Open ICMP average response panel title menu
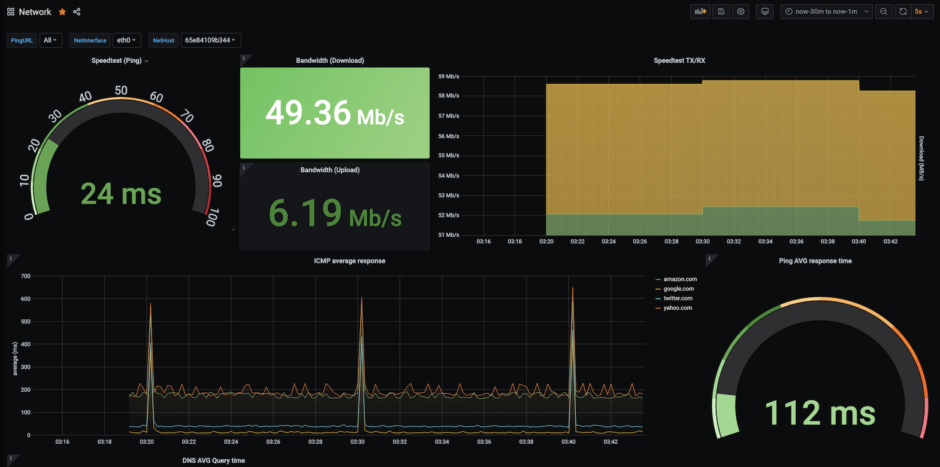 pos(349,261)
